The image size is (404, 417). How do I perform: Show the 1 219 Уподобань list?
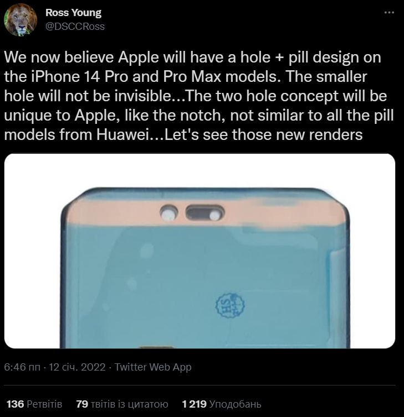click(x=222, y=404)
